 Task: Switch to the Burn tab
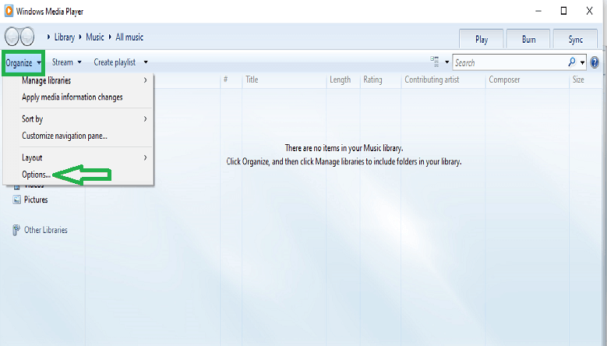pos(528,39)
